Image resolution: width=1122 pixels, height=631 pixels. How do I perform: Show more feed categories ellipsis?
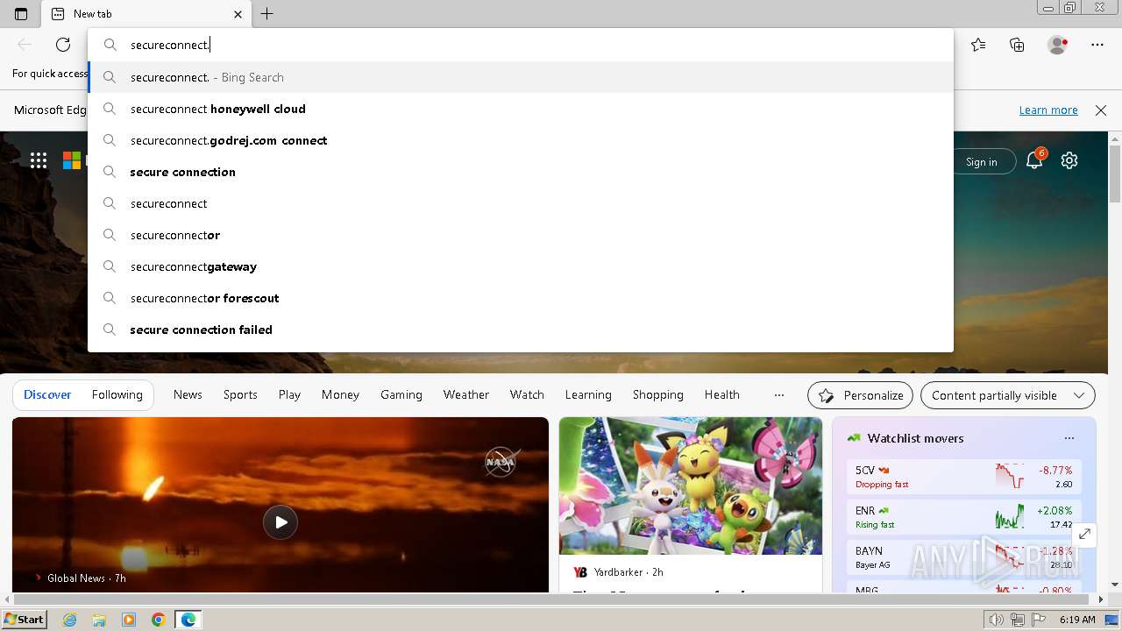tap(778, 395)
